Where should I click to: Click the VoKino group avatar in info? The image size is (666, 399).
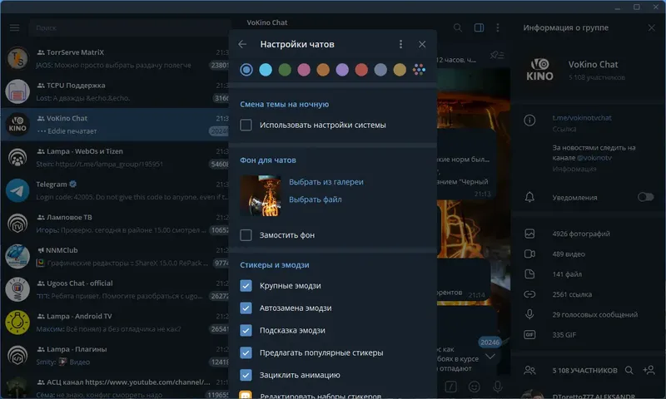539,70
